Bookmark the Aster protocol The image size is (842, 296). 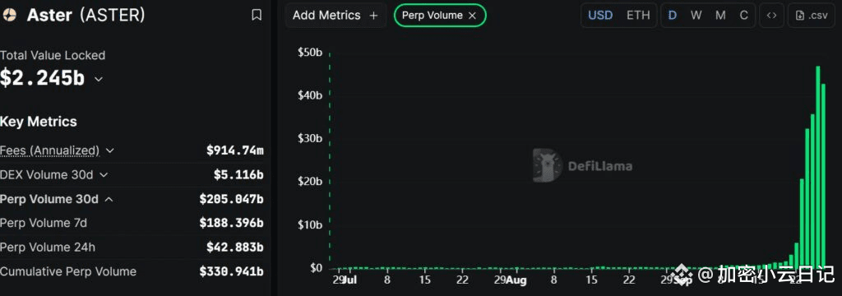257,15
